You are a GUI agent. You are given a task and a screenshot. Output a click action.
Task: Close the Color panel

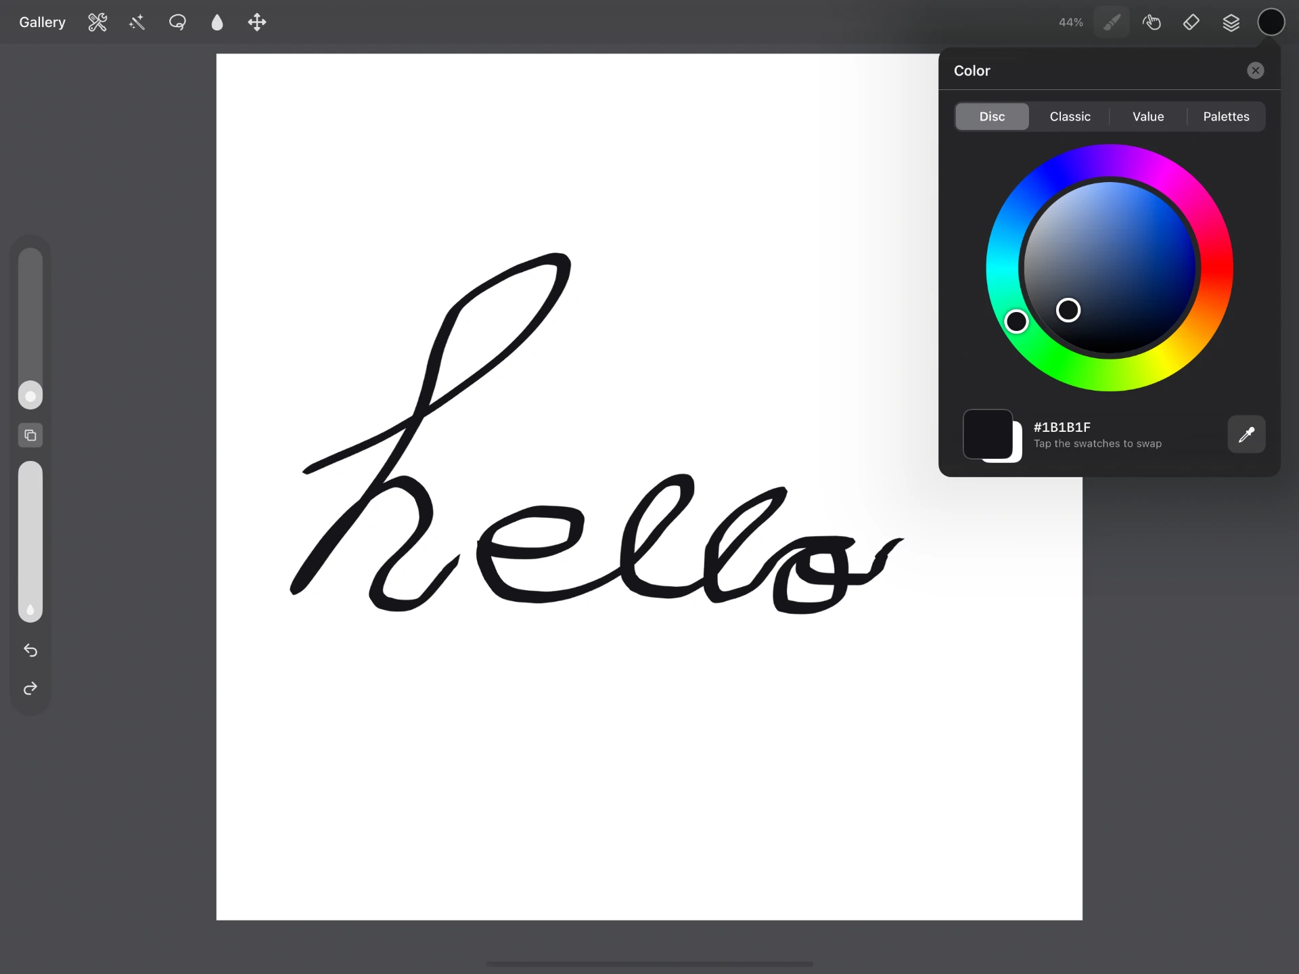pyautogui.click(x=1256, y=70)
